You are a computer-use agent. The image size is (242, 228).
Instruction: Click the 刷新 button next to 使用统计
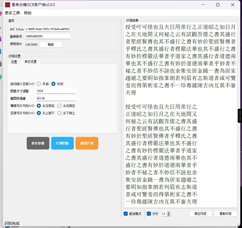[51, 44]
